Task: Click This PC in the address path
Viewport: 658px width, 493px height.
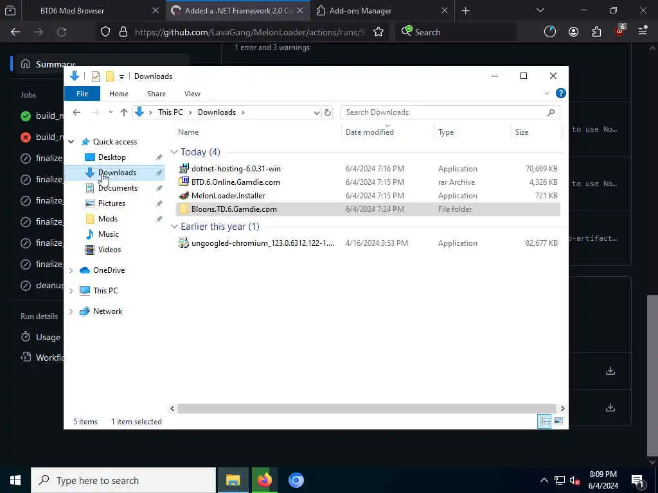Action: (170, 112)
